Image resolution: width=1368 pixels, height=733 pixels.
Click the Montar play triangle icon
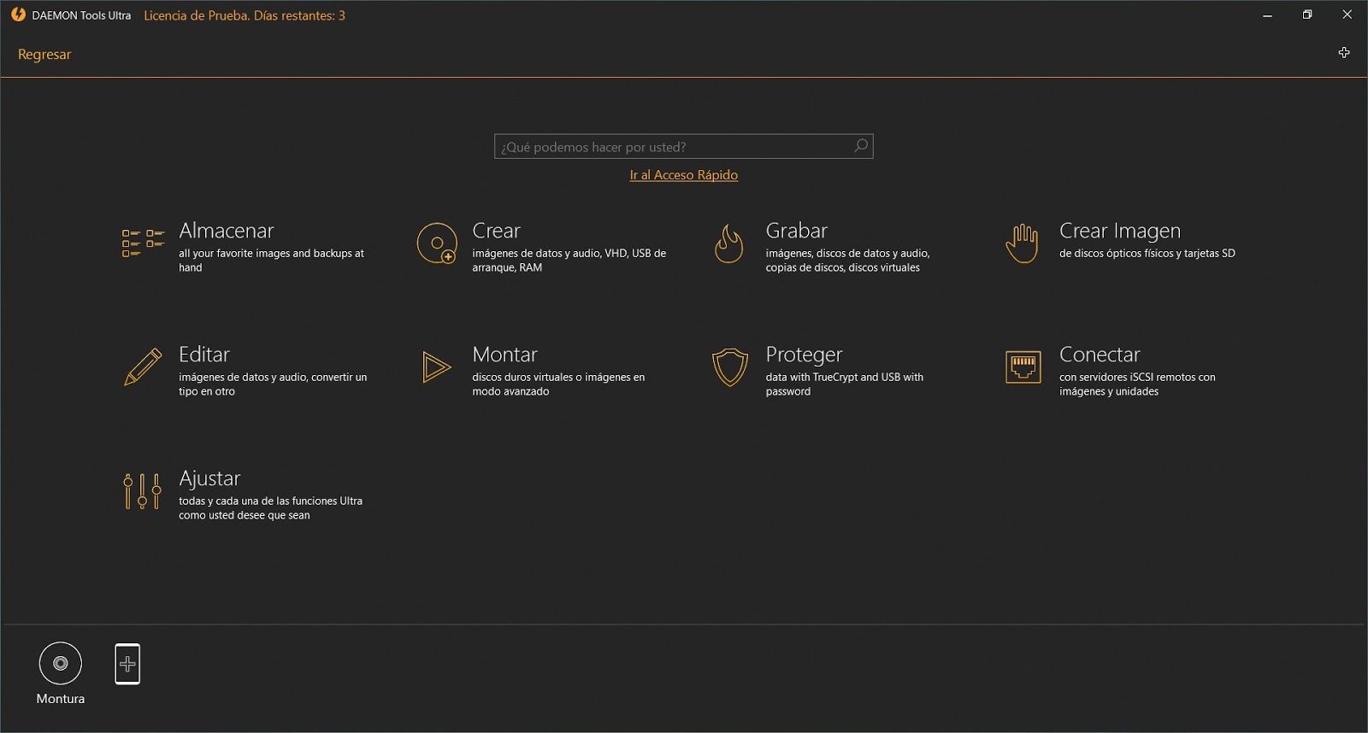437,367
